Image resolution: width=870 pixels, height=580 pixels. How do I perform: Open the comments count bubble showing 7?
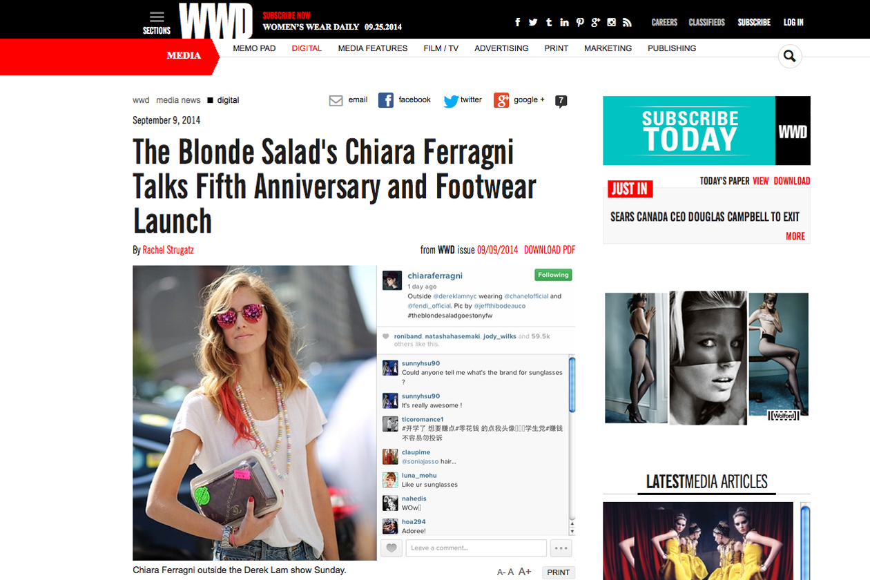tap(561, 101)
